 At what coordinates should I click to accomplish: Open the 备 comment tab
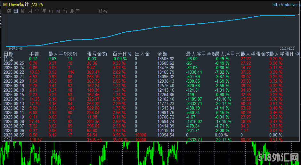[65, 11]
